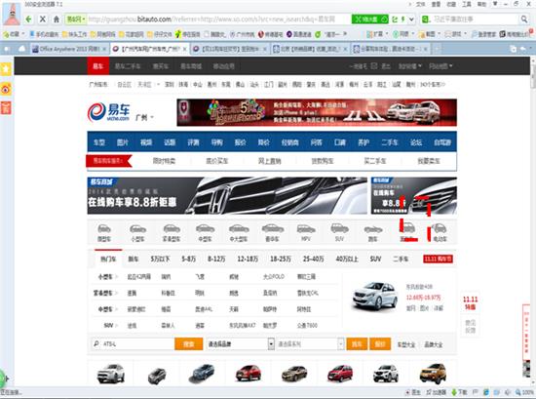Click the 100% zoom indicator in status bar
This screenshot has width=536, height=399.
(x=524, y=392)
